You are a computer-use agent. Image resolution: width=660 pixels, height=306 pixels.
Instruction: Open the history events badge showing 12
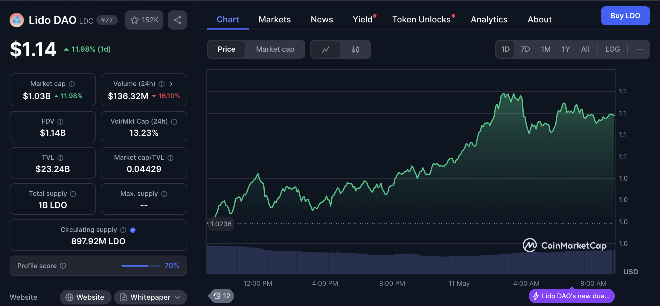tap(221, 296)
